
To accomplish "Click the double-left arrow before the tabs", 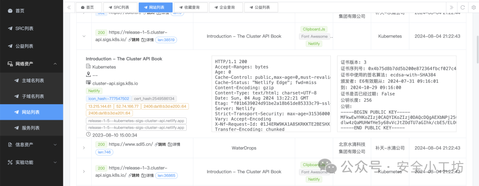I will point(69,8).
